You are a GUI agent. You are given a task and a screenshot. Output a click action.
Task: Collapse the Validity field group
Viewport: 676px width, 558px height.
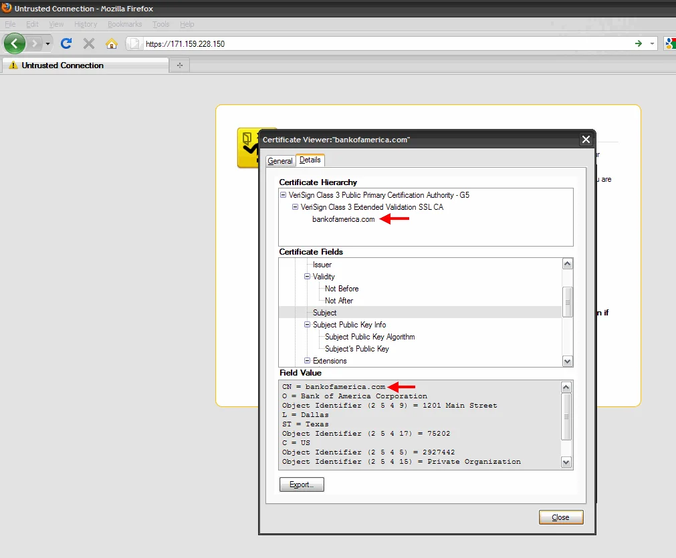[308, 277]
